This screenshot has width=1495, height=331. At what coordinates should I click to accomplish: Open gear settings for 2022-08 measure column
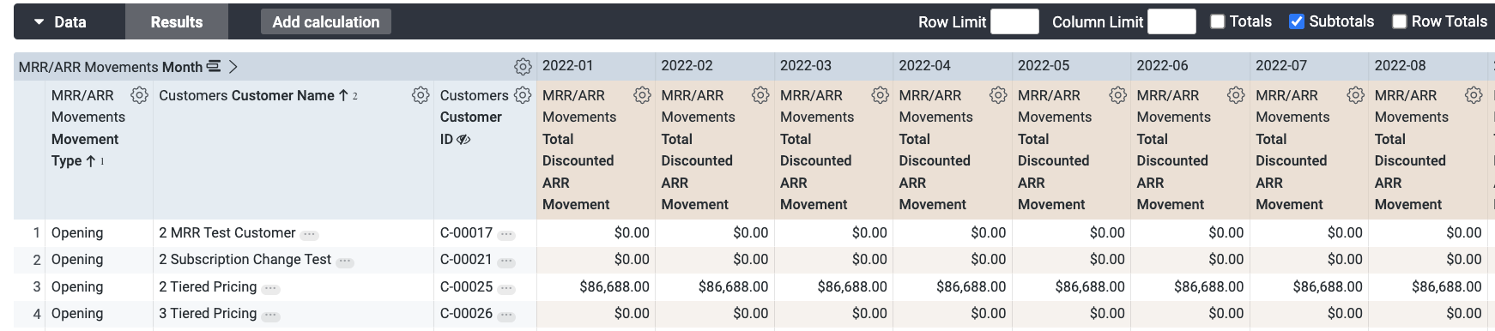(1474, 95)
